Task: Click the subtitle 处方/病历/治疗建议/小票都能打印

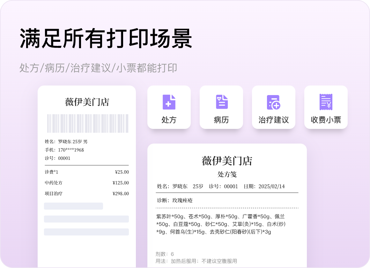Action: [98, 68]
